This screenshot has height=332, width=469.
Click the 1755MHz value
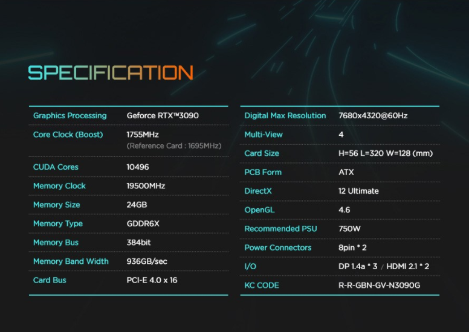click(x=143, y=135)
